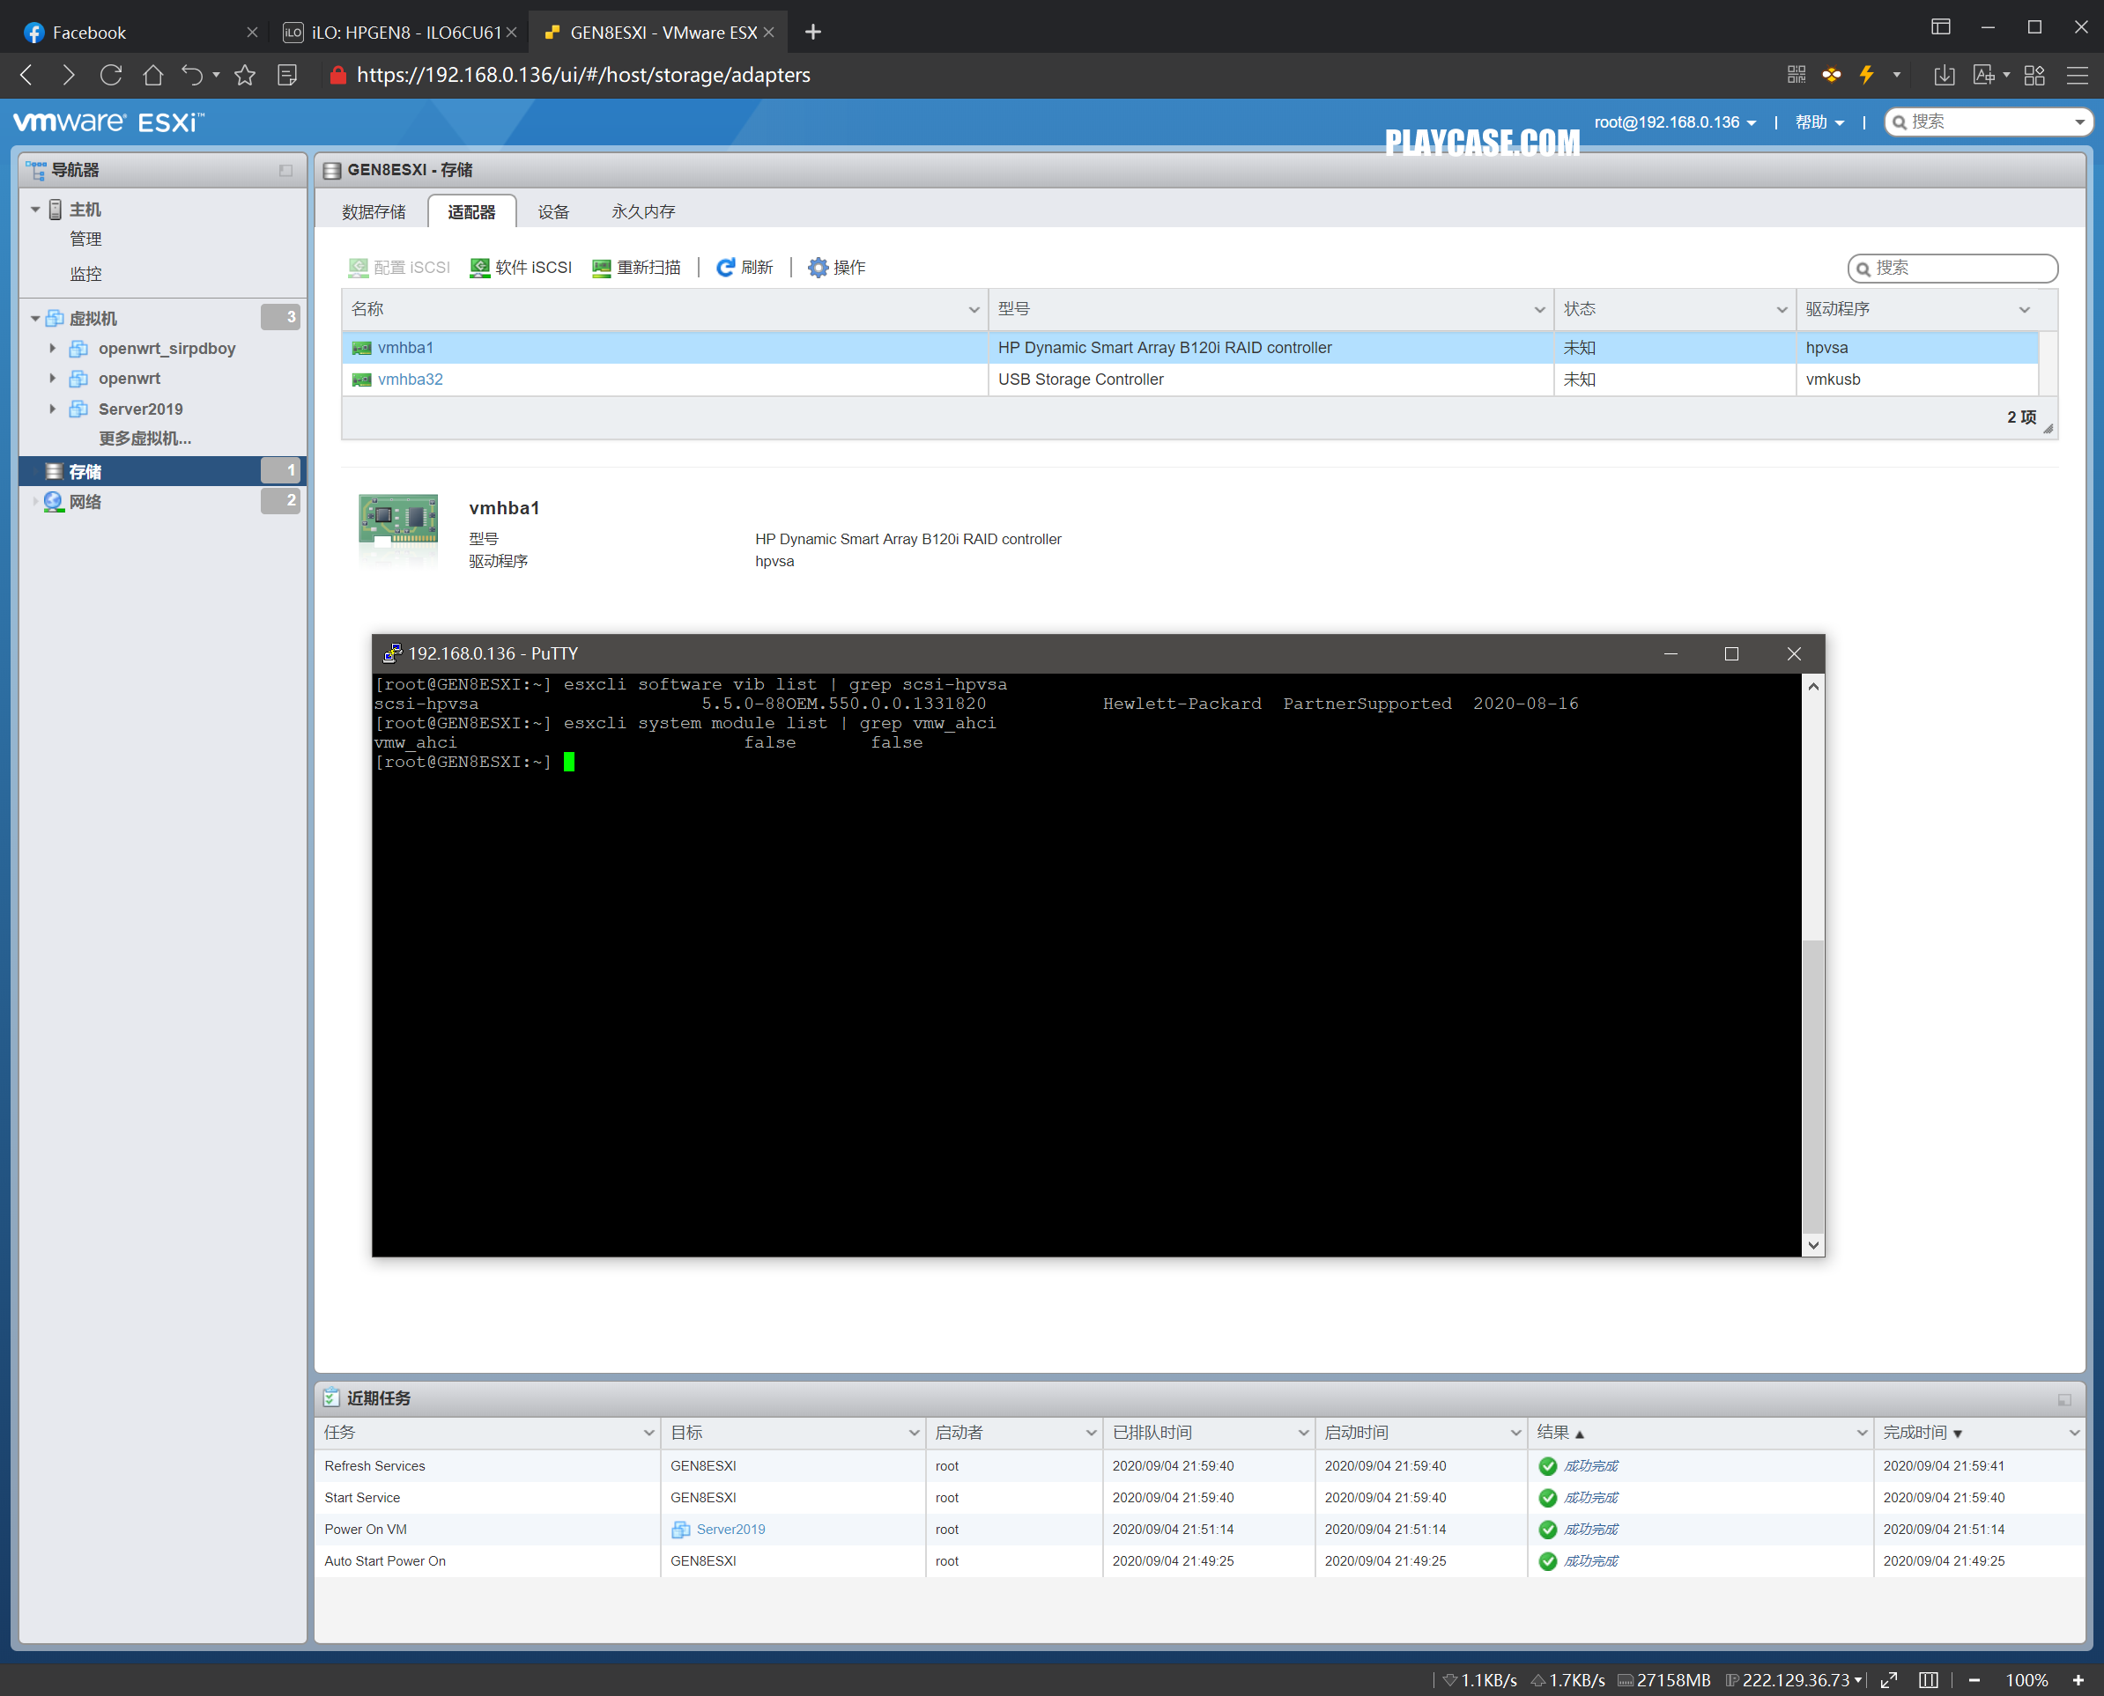The image size is (2104, 1696).
Task: Open the Task column dropdown arrow
Action: coord(648,1434)
